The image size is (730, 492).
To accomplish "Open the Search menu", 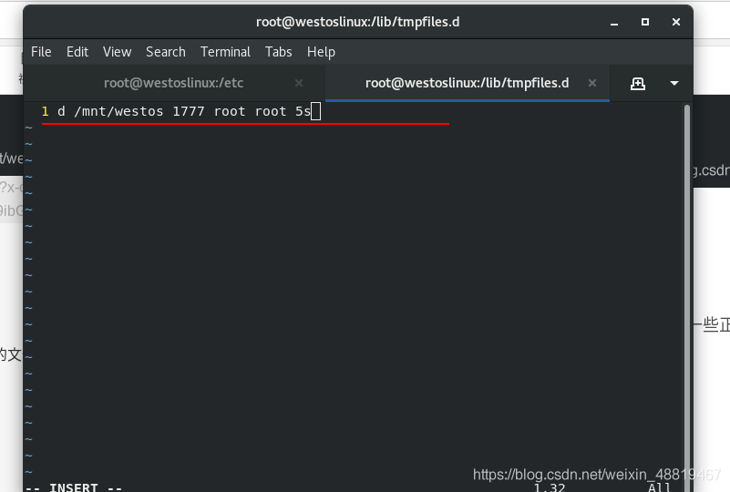I will tap(166, 52).
